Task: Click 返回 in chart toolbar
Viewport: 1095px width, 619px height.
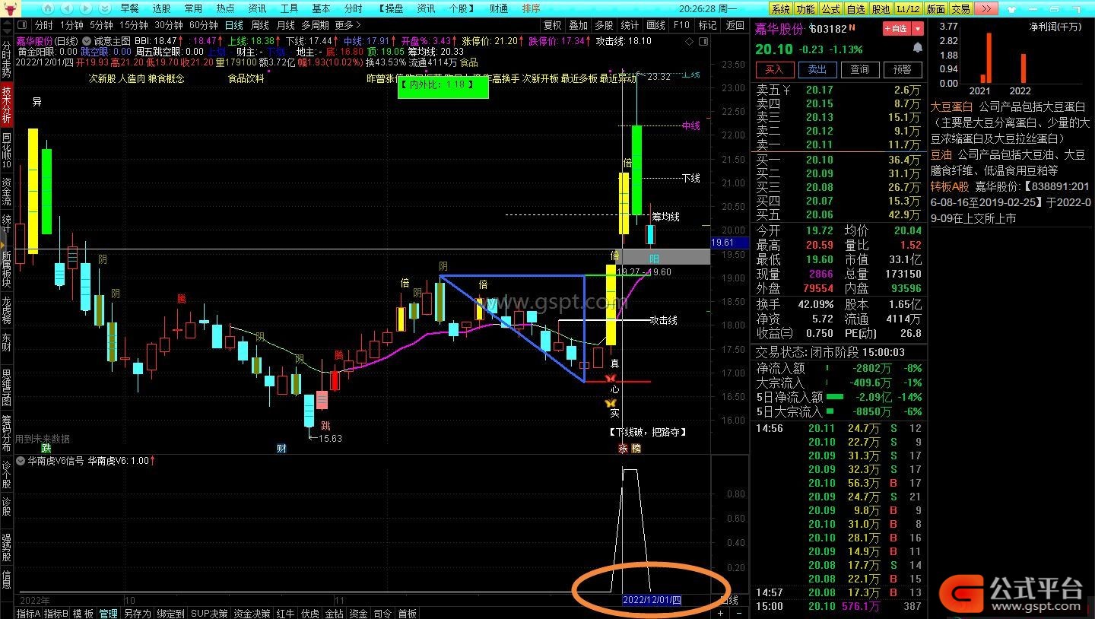Action: click(x=735, y=25)
